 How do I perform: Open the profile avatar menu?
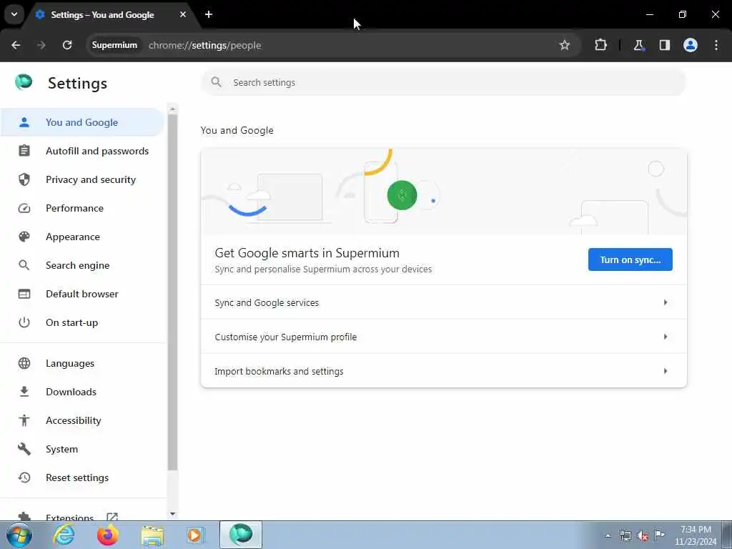click(x=691, y=45)
